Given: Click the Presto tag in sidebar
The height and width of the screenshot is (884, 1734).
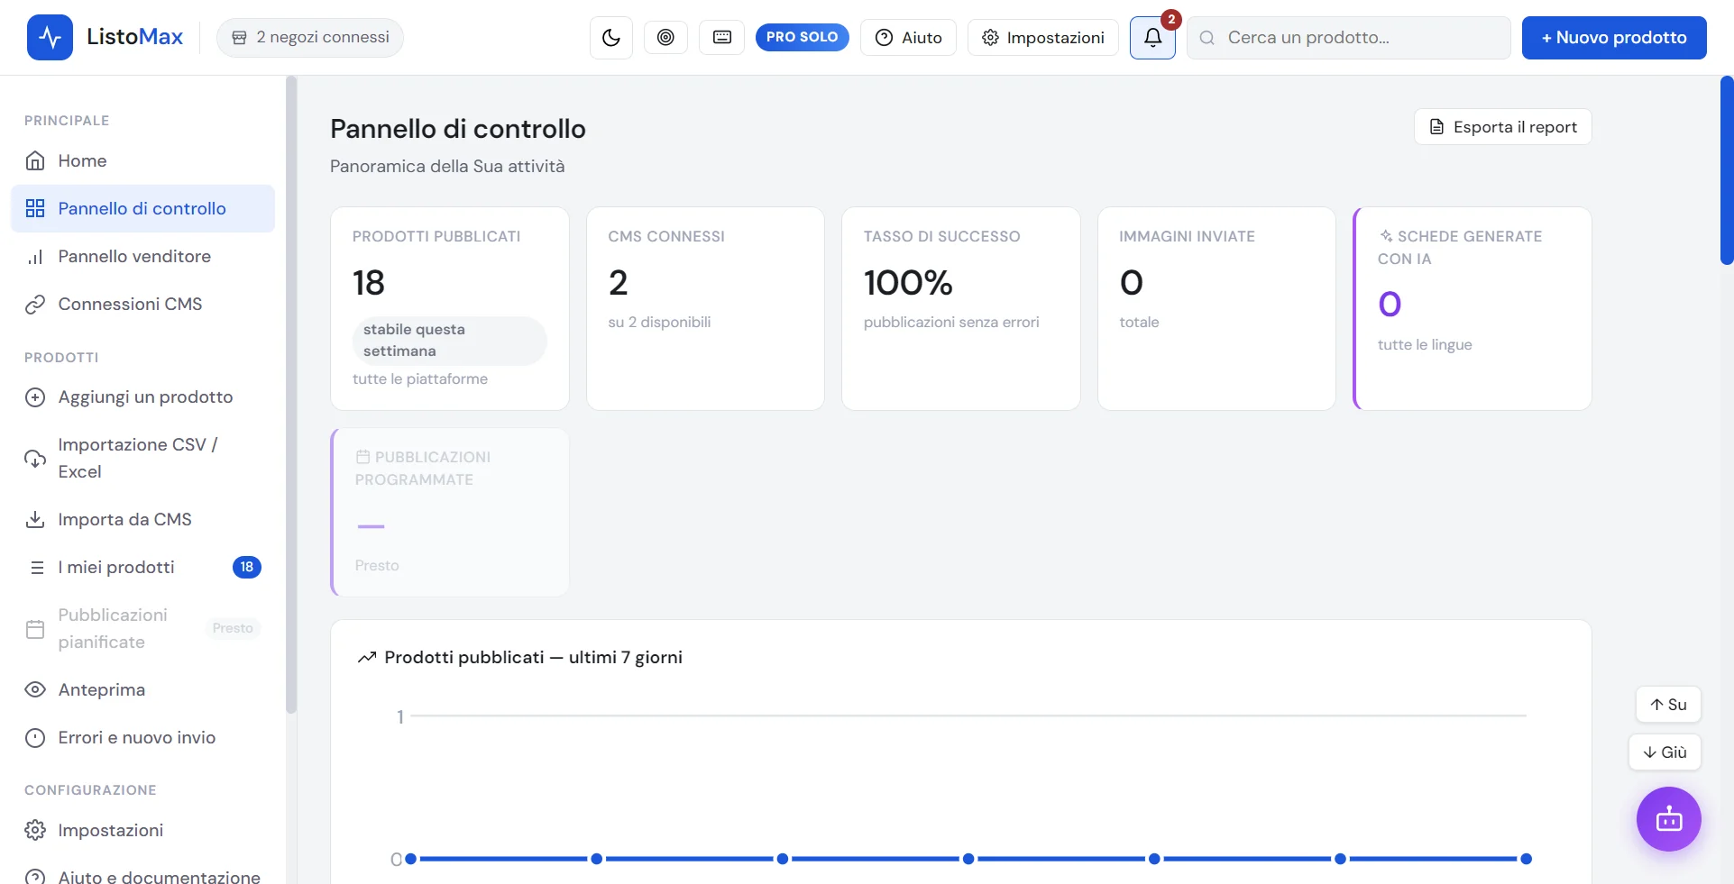Looking at the screenshot, I should (233, 628).
